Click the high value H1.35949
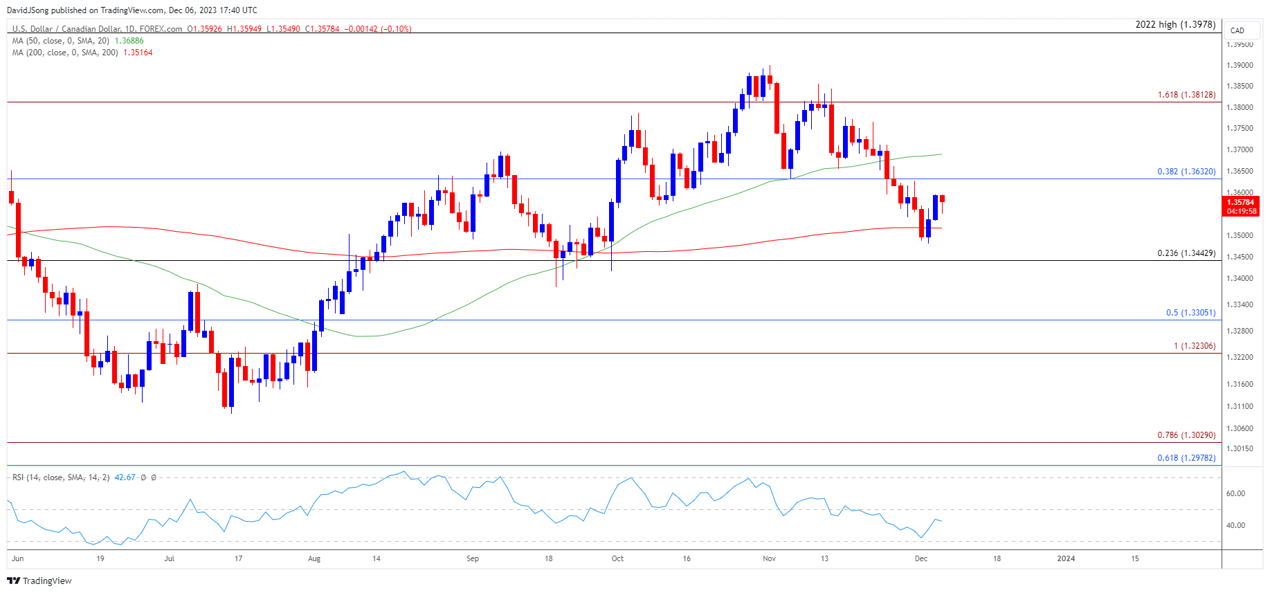1270x593 pixels. pos(244,29)
